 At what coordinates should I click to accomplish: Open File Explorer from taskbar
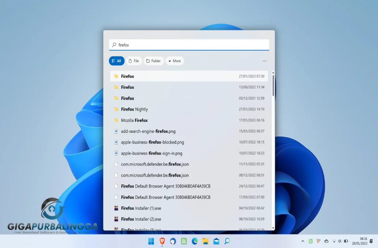205,241
